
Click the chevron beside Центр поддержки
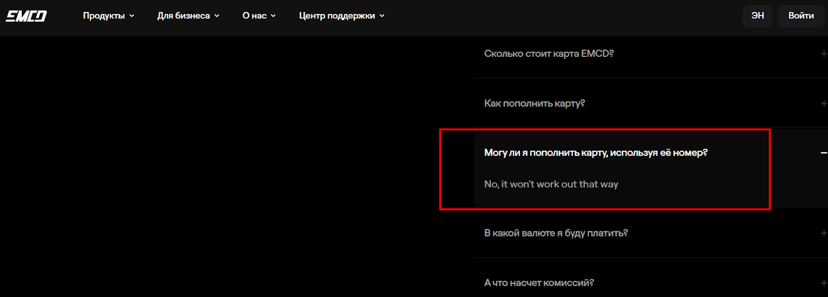point(382,16)
